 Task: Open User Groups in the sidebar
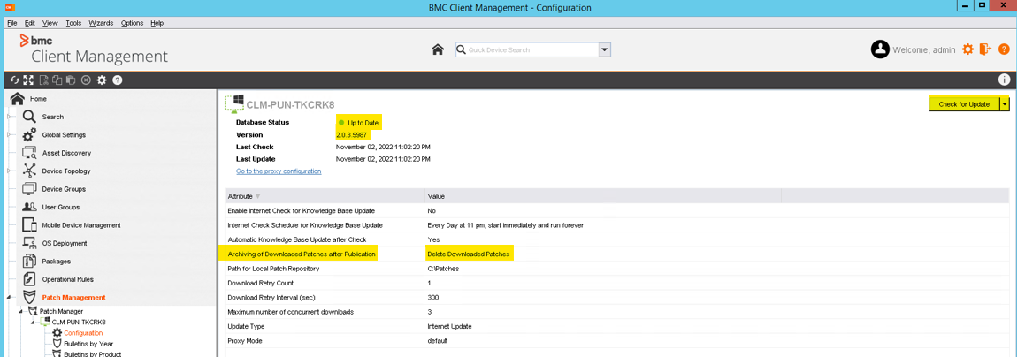click(60, 208)
